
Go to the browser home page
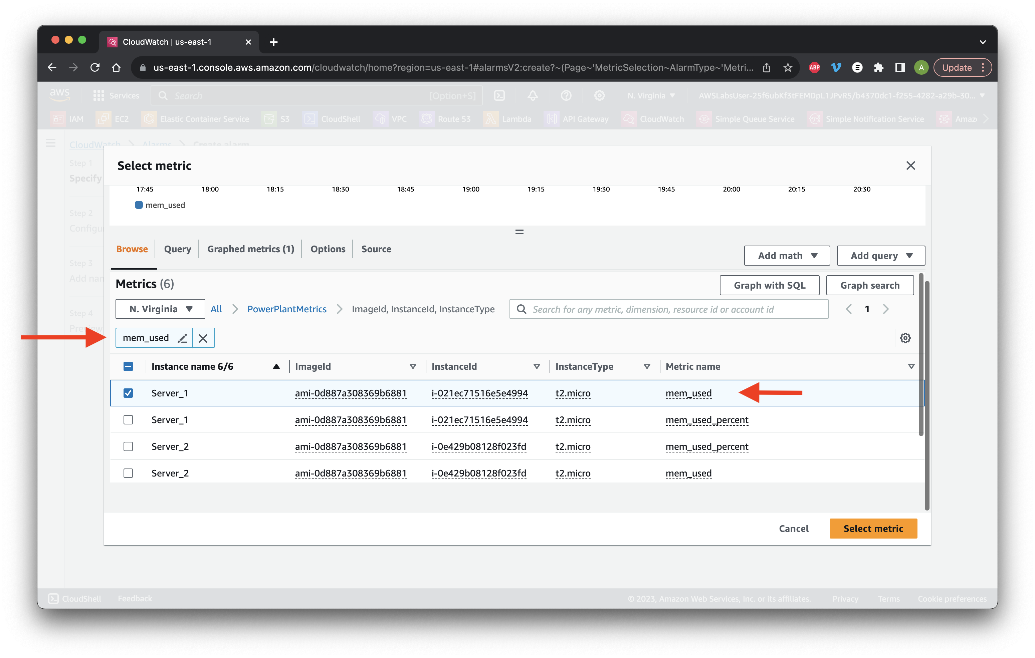(x=116, y=67)
